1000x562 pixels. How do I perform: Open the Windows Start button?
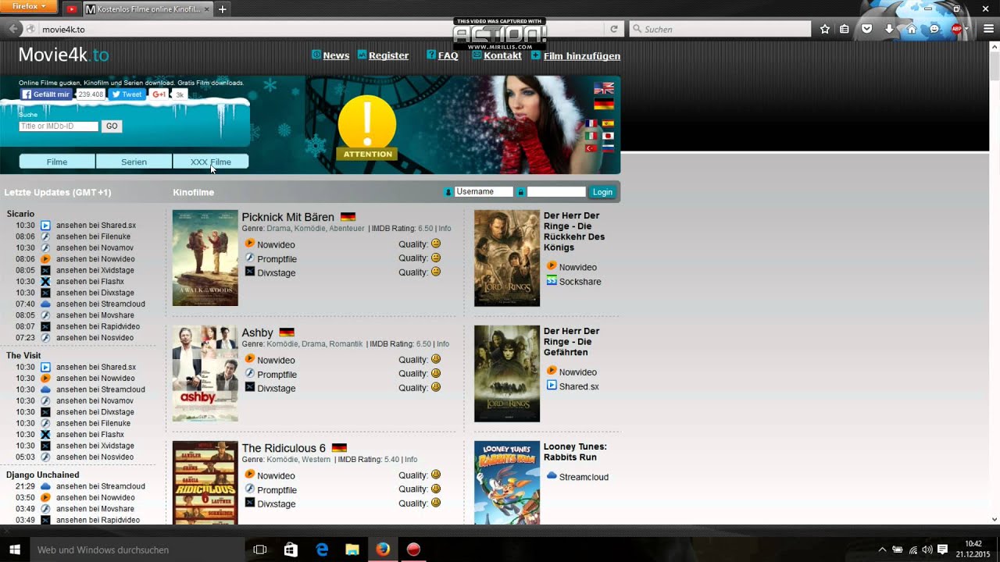coord(15,550)
